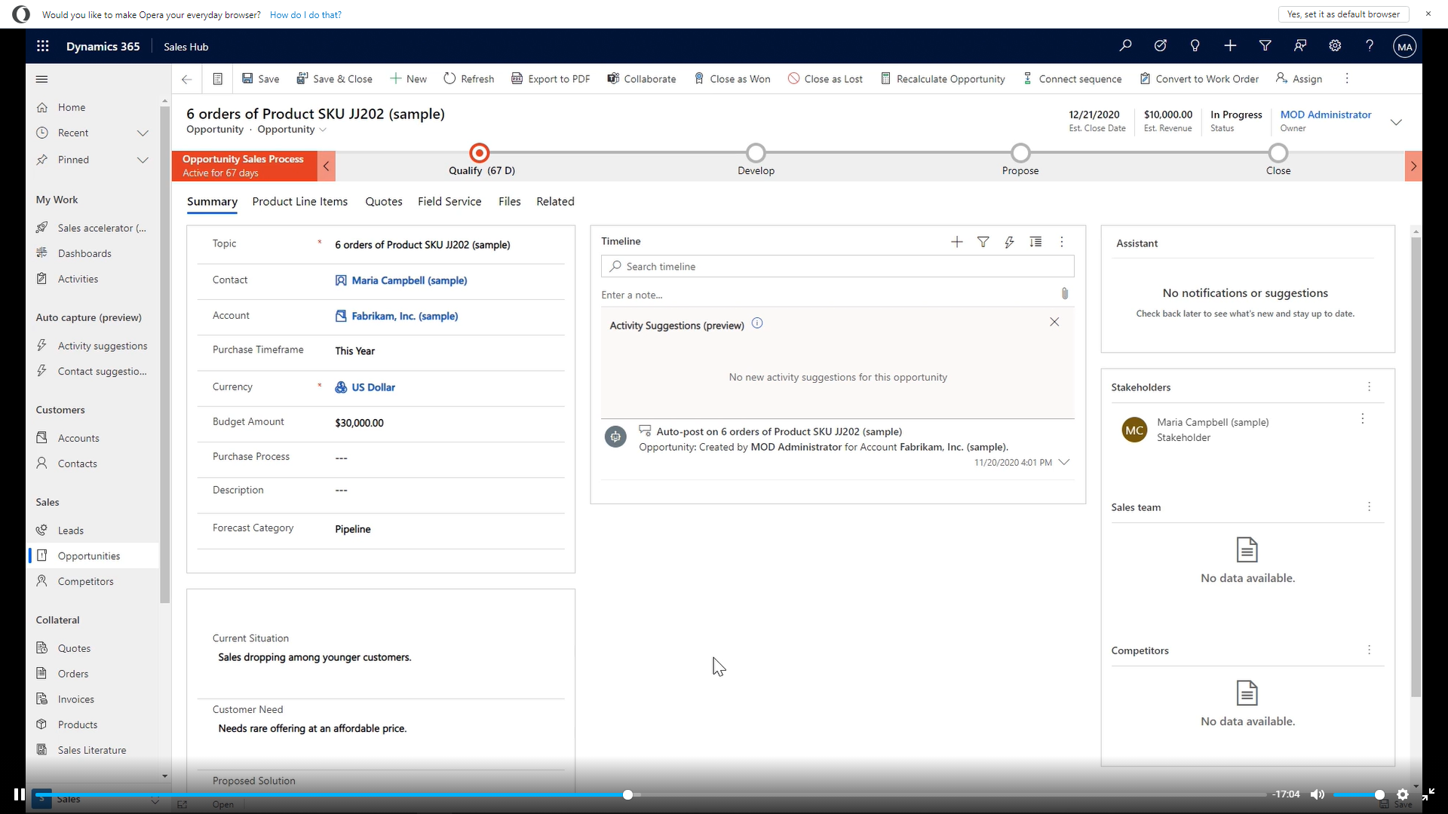1448x814 pixels.
Task: Open MA user account avatar
Action: coord(1404,47)
